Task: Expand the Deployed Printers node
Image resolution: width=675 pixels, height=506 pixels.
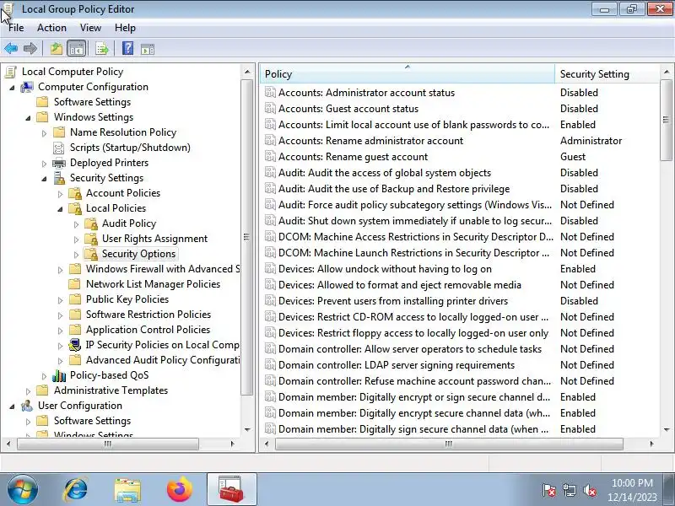Action: [x=44, y=164]
